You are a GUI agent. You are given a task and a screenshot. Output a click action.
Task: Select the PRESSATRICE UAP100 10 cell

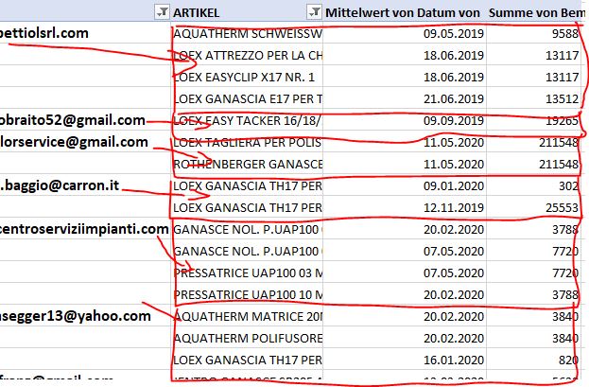point(248,295)
